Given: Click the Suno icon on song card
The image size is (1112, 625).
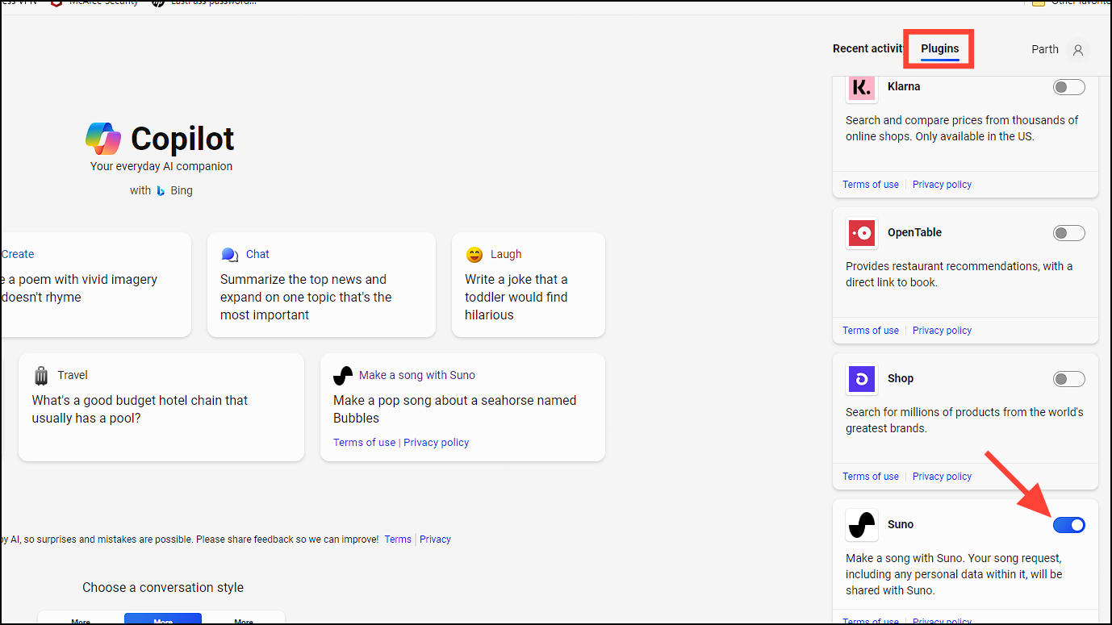Looking at the screenshot, I should pos(343,376).
